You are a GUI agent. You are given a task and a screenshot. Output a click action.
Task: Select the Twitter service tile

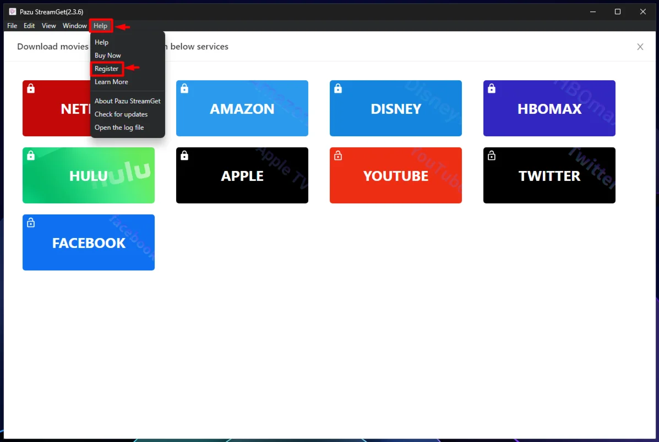coord(549,175)
